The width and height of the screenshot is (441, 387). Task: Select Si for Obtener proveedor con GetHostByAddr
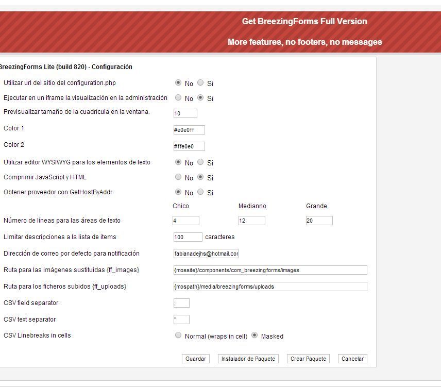(200, 192)
